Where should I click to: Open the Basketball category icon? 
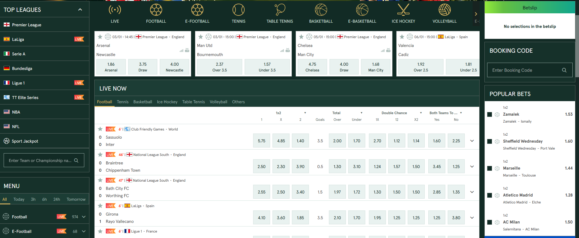(x=321, y=10)
